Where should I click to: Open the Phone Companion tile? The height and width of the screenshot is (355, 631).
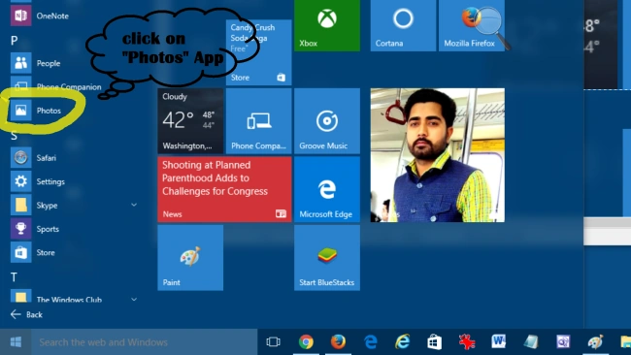tap(259, 120)
